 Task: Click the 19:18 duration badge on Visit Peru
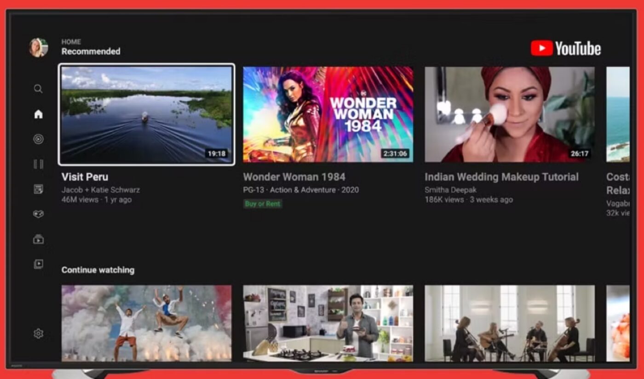point(218,153)
